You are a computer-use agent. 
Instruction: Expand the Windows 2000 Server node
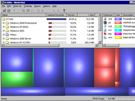(4, 39)
